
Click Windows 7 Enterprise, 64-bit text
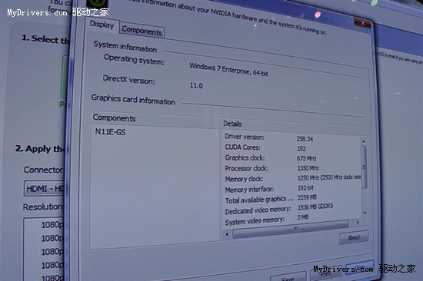[228, 70]
